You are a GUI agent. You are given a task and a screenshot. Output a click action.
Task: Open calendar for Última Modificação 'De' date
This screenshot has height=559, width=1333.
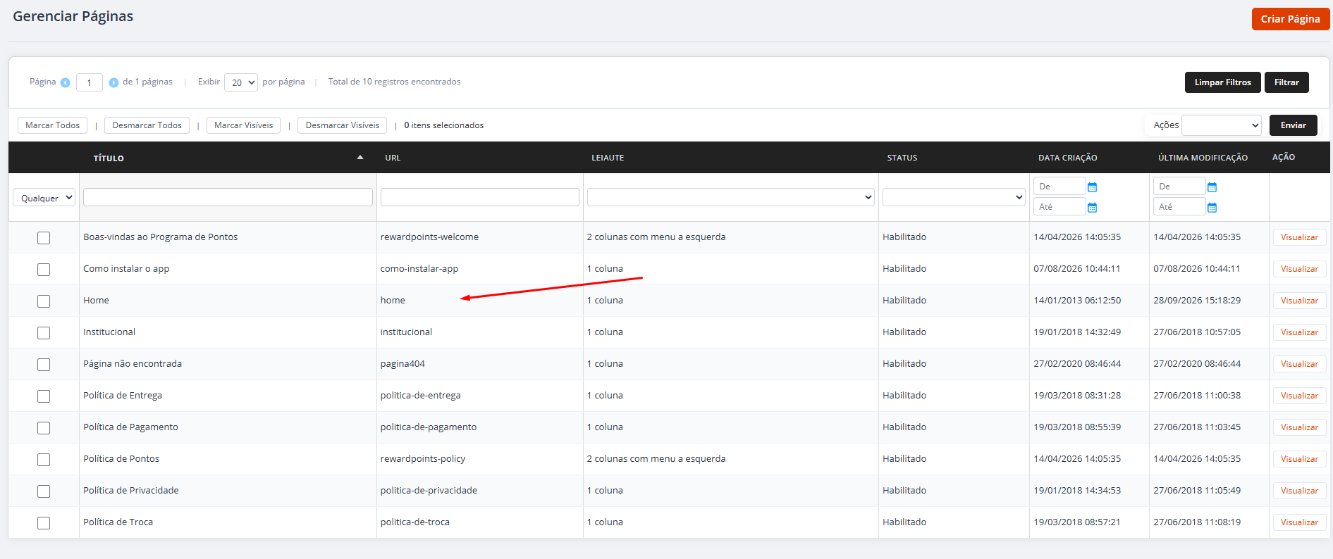pos(1212,187)
